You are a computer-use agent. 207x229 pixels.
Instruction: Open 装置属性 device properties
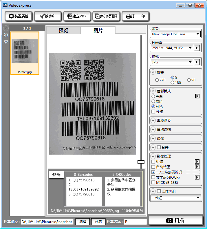point(19,16)
